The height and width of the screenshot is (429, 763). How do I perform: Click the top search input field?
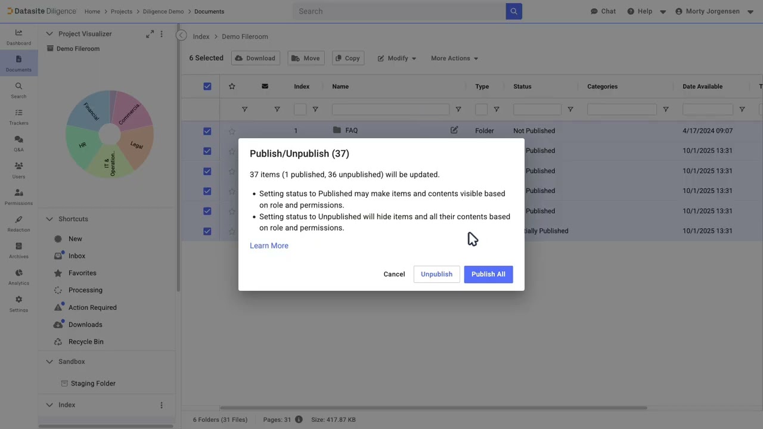point(399,11)
